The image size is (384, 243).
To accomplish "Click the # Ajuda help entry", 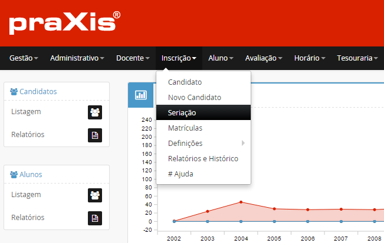I will [180, 174].
